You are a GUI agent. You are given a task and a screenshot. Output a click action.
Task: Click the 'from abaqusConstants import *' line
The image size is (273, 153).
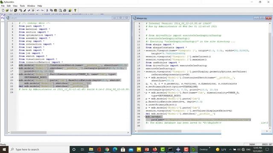pos(166,47)
